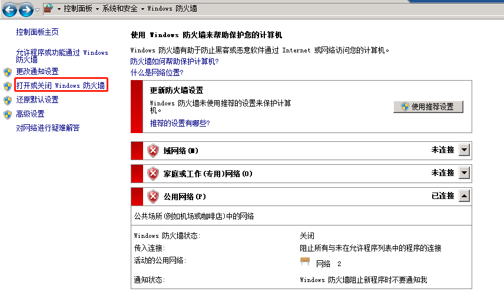Click the 关闭 firewall status value

coord(307,236)
